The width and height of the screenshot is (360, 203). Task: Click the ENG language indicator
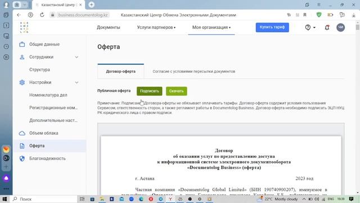[331, 199]
